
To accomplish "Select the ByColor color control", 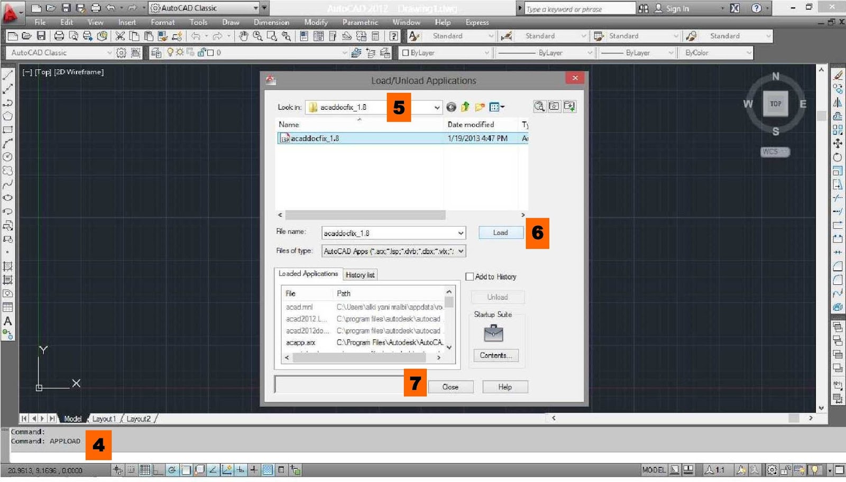I will point(718,52).
